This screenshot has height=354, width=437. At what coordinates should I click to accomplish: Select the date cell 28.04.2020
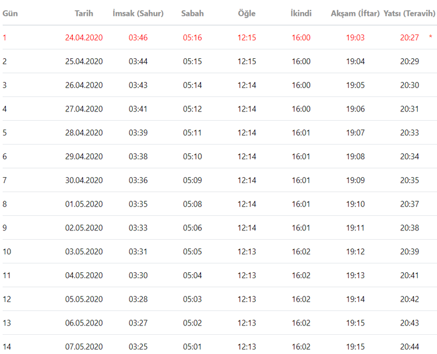pyautogui.click(x=84, y=133)
